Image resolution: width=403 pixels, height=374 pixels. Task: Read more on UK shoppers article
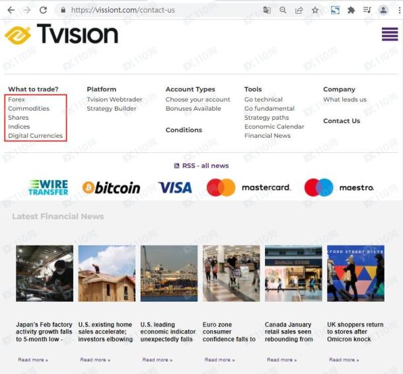[344, 360]
